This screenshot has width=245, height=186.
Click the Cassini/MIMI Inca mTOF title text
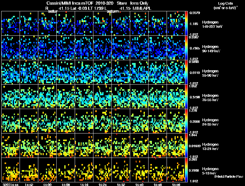pos(70,3)
